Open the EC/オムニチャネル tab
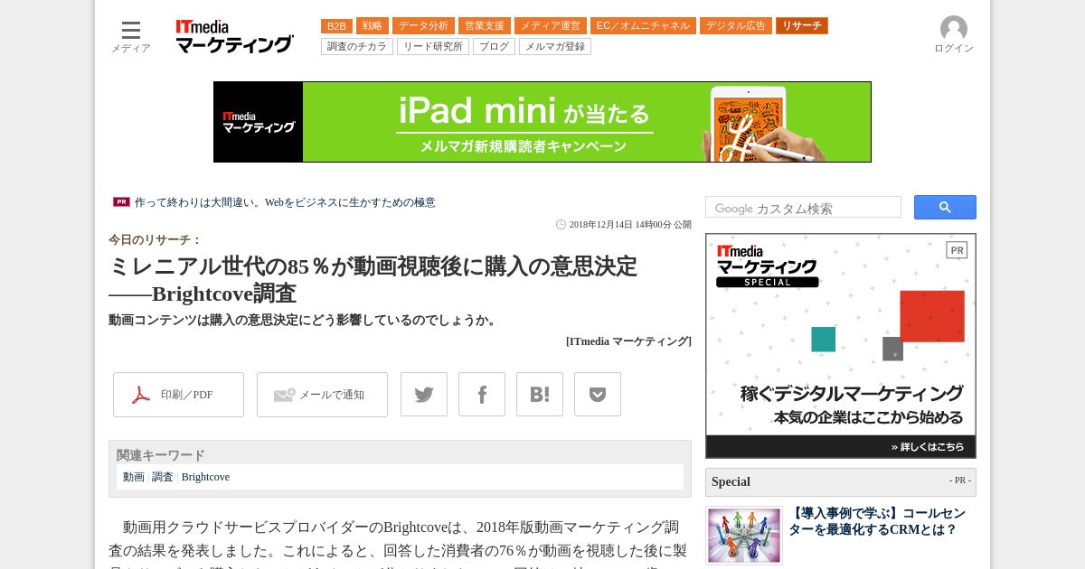1085x569 pixels. pos(643,26)
